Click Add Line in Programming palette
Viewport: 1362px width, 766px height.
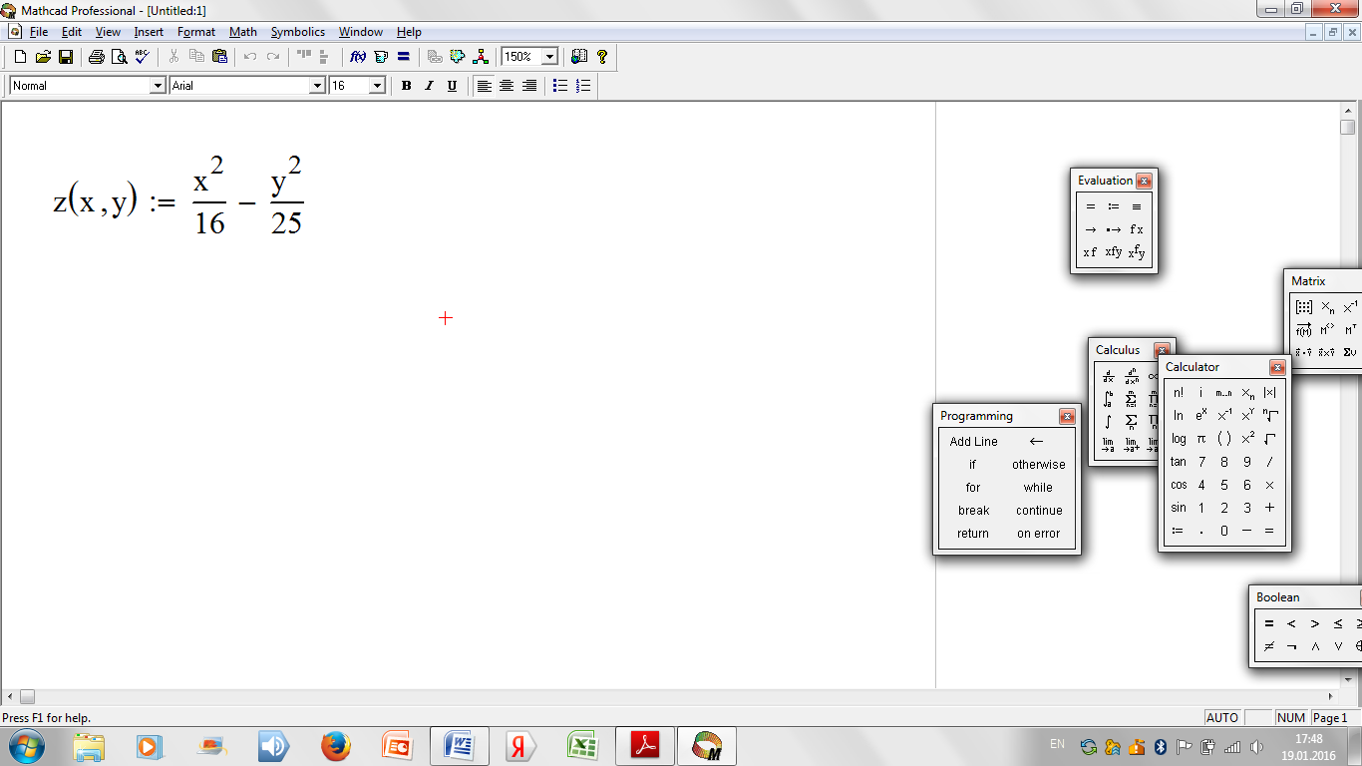tap(973, 441)
